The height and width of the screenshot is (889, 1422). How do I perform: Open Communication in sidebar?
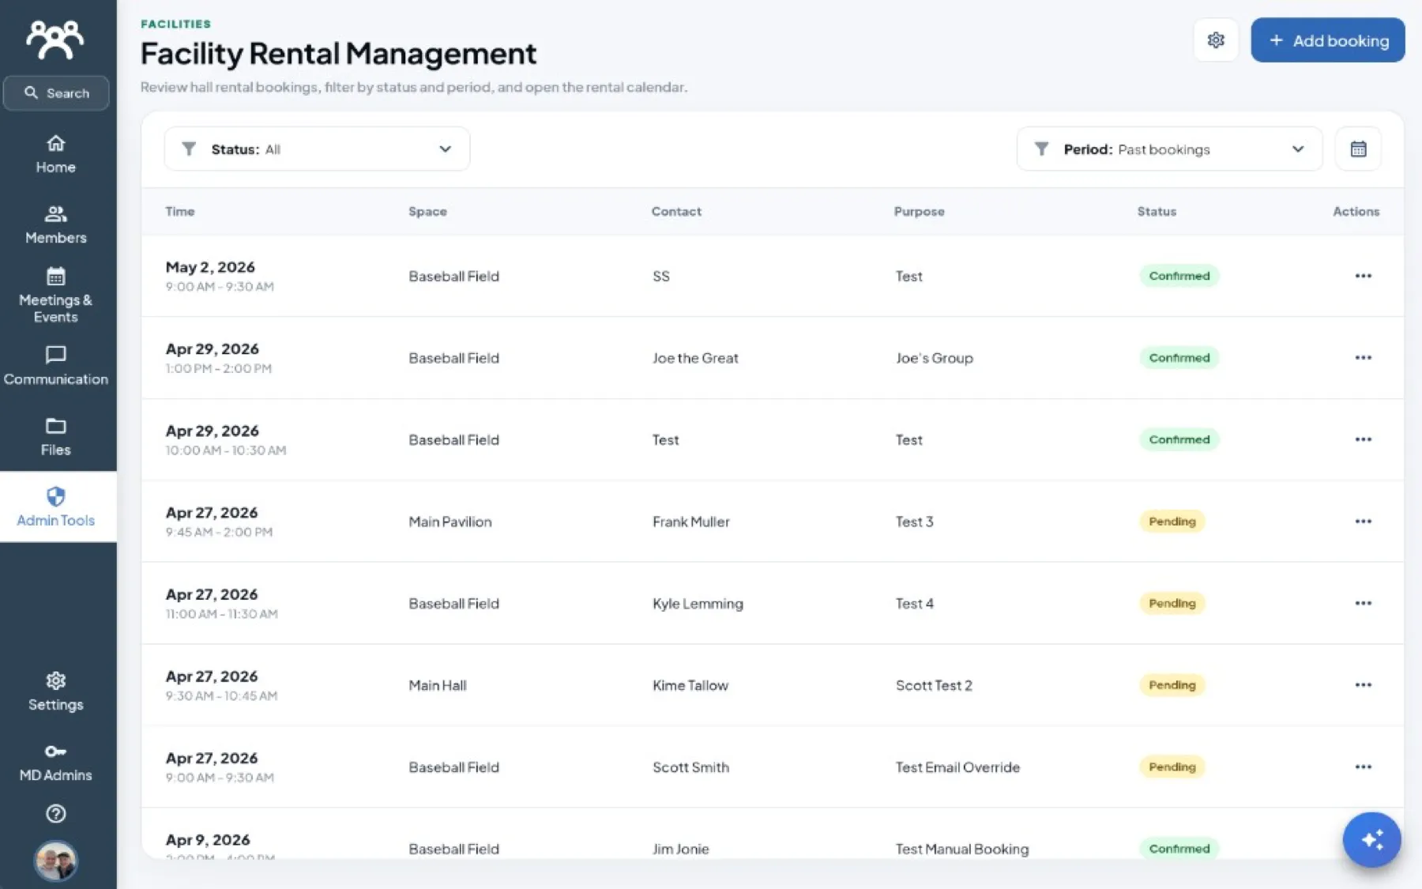tap(55, 367)
